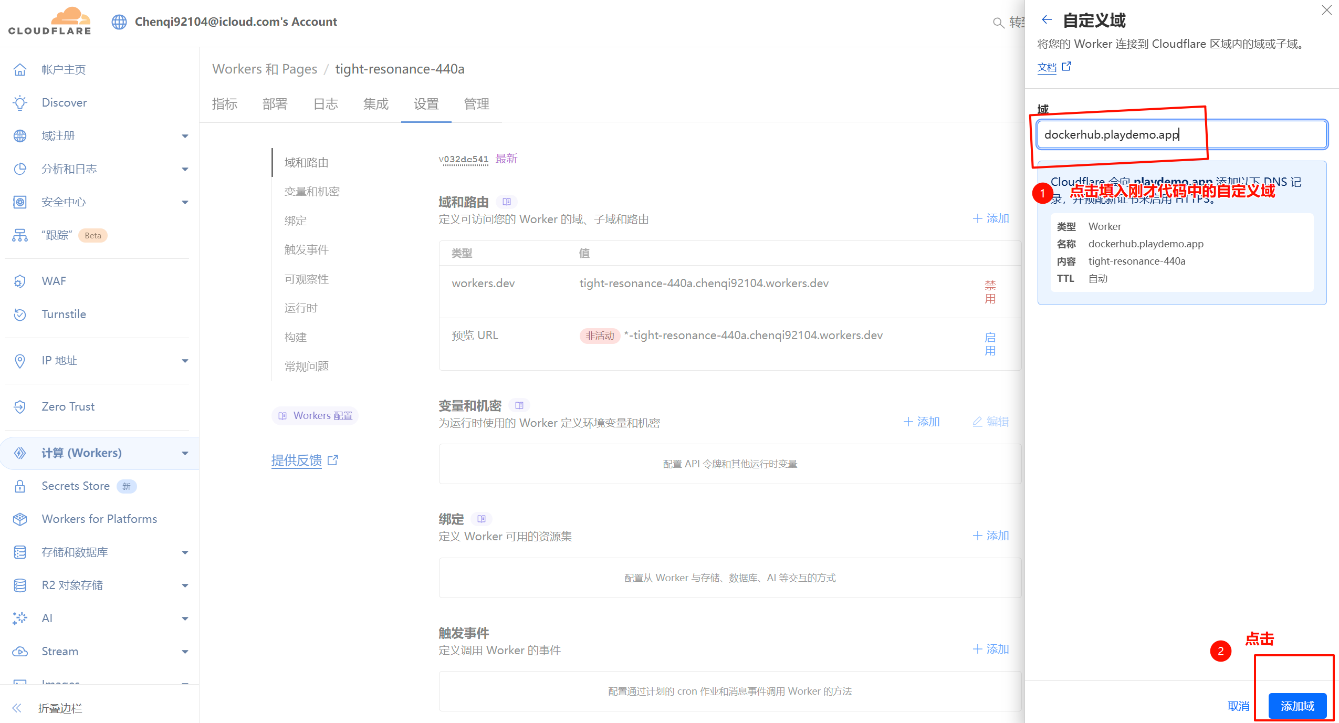Expand the R2 对象存储 menu arrow
Screen dimensions: 1339x723
click(x=185, y=585)
